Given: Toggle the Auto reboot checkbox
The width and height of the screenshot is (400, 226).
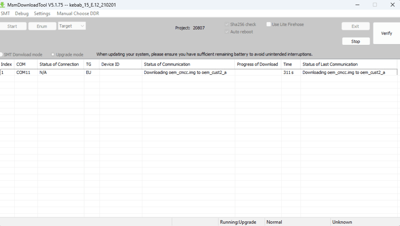Looking at the screenshot, I should point(227,32).
